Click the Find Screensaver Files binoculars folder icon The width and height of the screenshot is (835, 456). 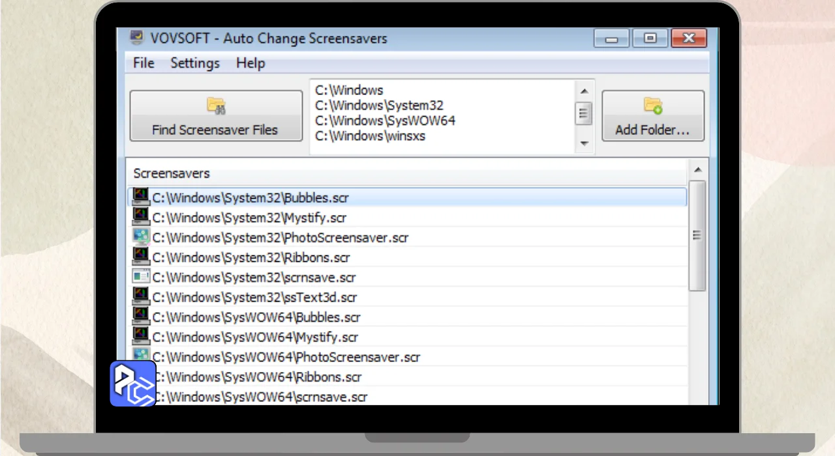[x=216, y=106]
